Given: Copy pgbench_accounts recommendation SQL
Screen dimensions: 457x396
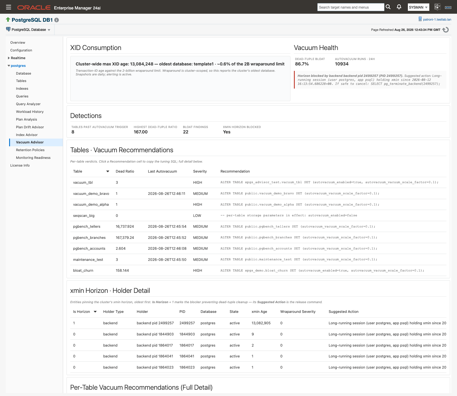Looking at the screenshot, I should pos(299,249).
